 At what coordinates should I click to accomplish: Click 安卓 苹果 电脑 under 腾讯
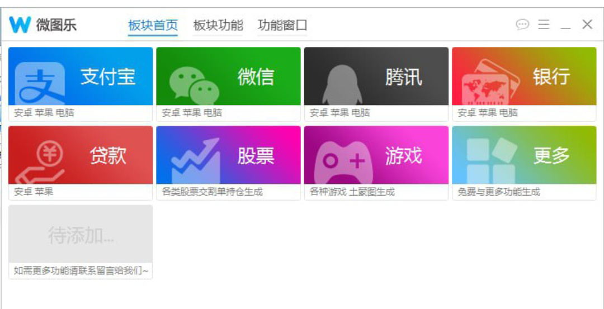pyautogui.click(x=340, y=113)
